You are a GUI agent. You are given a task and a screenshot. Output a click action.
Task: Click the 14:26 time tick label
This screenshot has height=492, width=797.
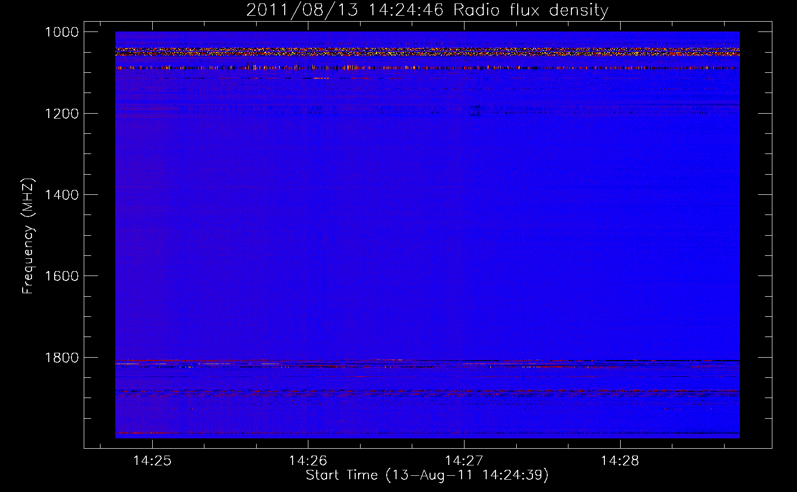point(308,461)
